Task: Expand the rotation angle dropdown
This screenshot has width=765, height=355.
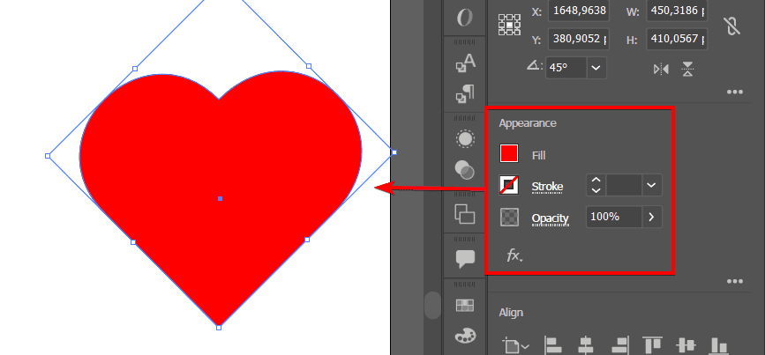Action: point(596,67)
